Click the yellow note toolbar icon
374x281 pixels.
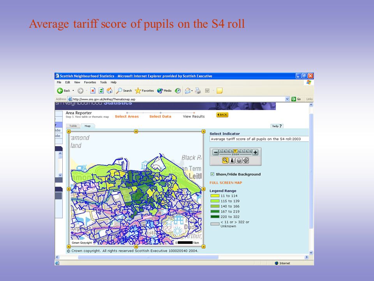click(x=219, y=91)
